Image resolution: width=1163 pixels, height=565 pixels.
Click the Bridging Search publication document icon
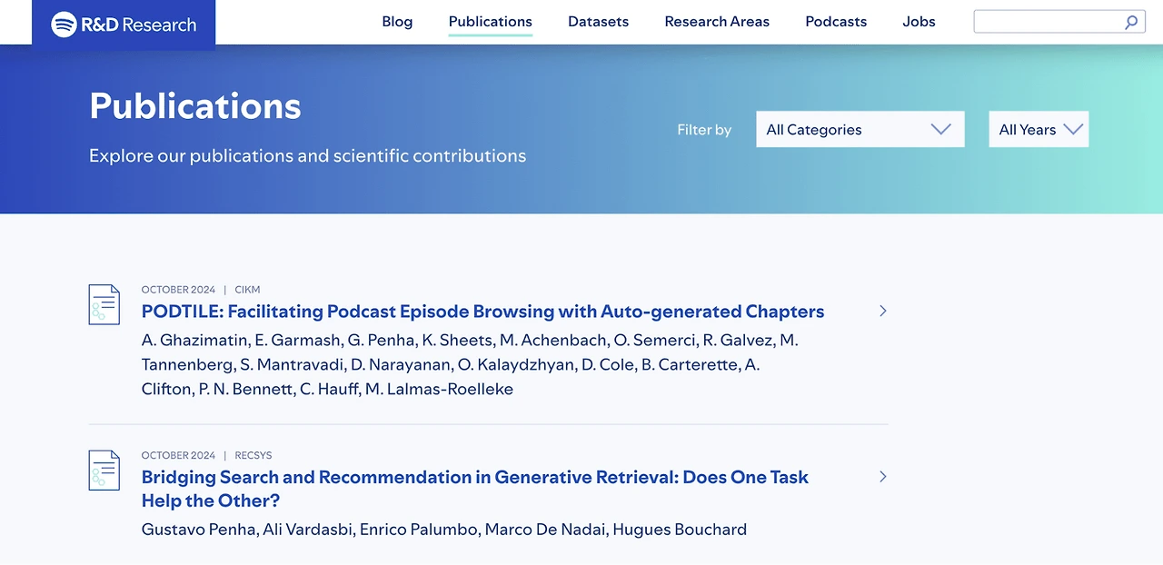tap(104, 470)
